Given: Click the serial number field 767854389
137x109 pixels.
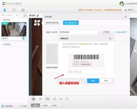Looking at the screenshot, I should click(78, 32).
